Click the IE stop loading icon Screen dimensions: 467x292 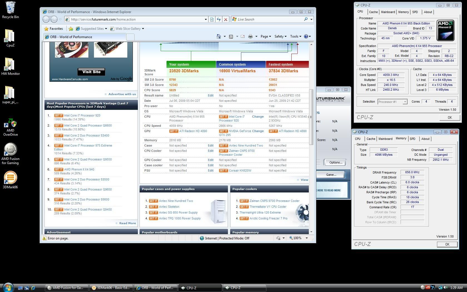pyautogui.click(x=226, y=19)
